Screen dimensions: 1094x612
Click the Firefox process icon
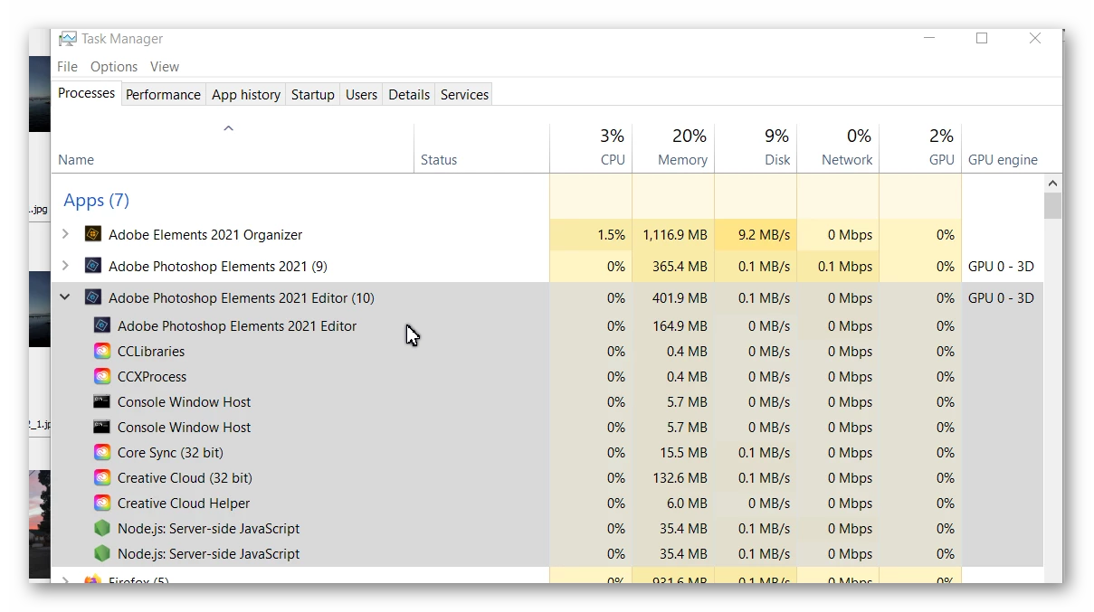click(x=92, y=579)
